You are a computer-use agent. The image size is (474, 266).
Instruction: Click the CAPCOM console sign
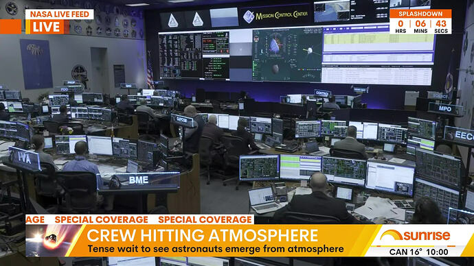[182, 120]
